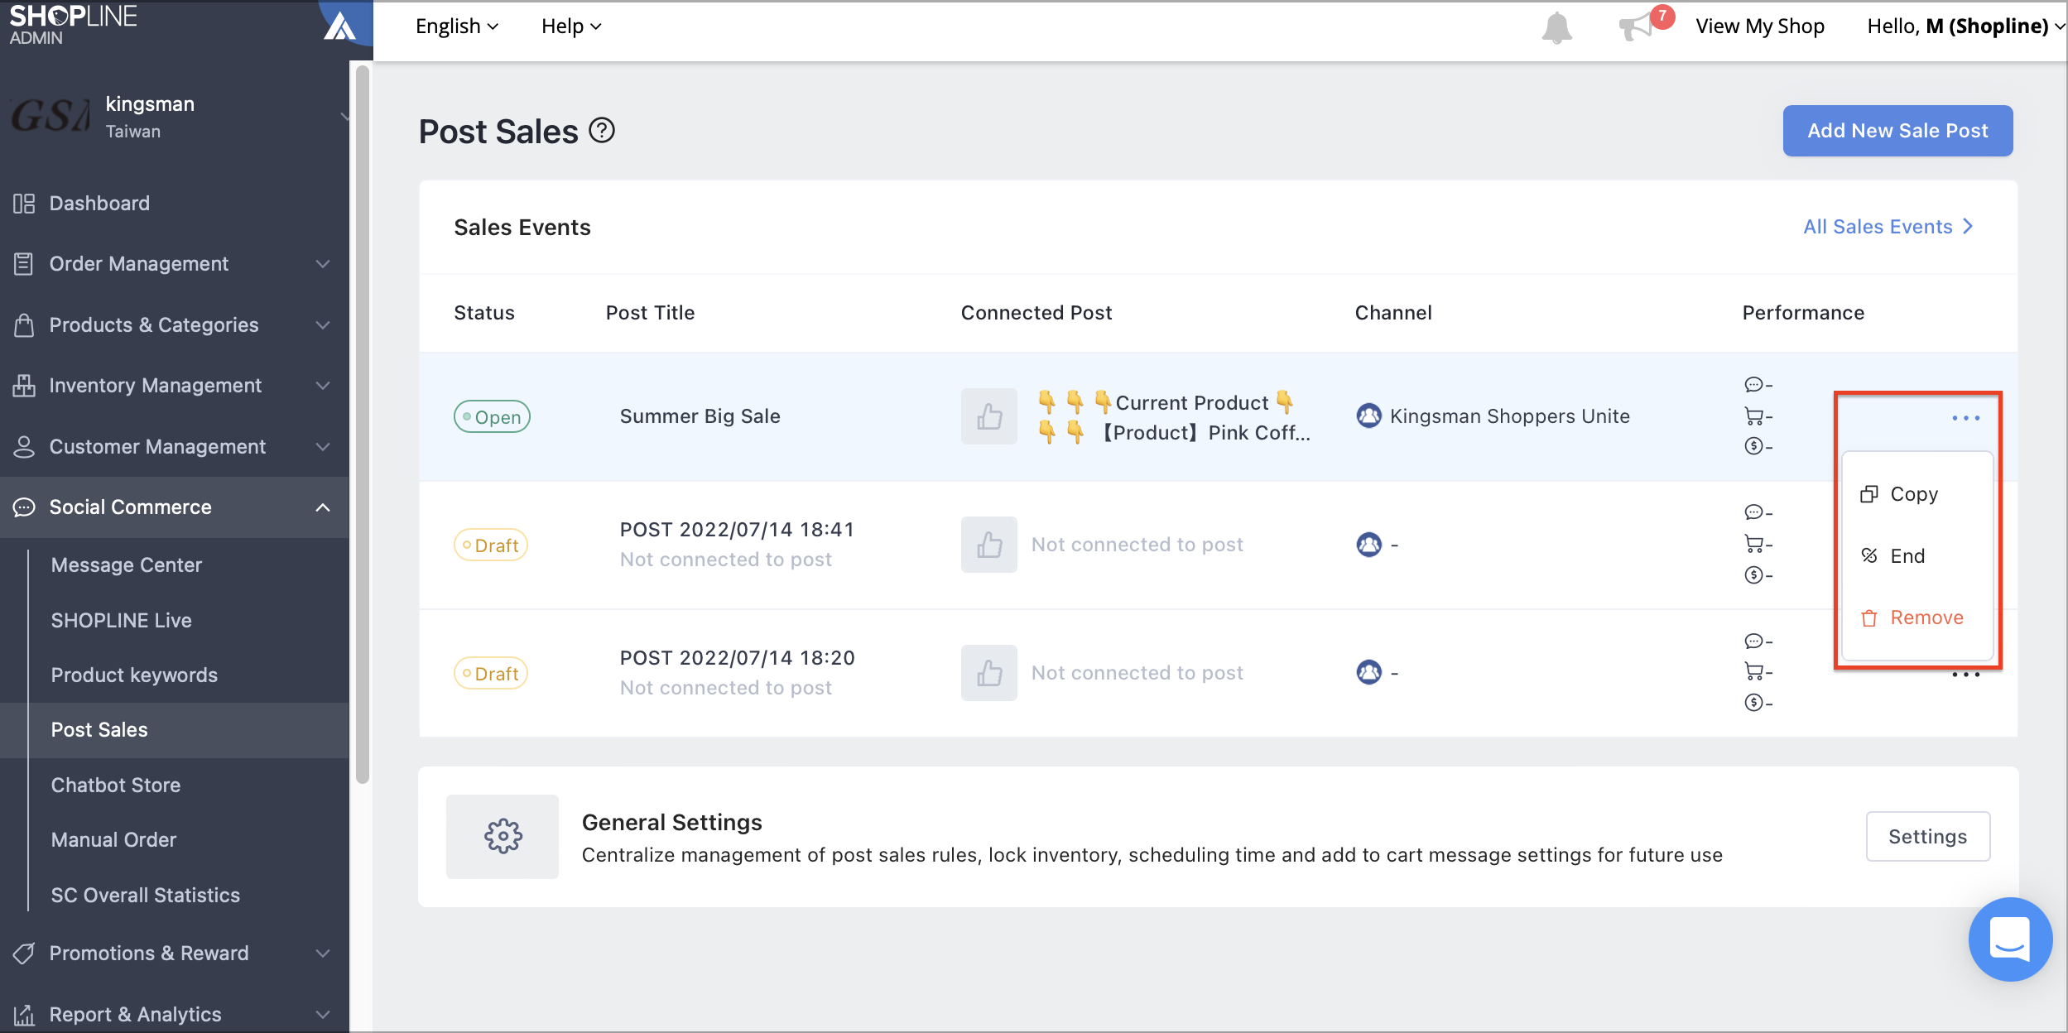This screenshot has height=1033, width=2068.
Task: Open Manual Order in the sidebar
Action: point(113,840)
